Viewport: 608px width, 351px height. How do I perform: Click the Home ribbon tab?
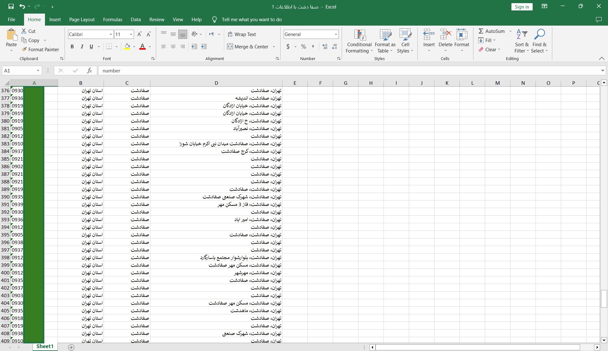[34, 19]
